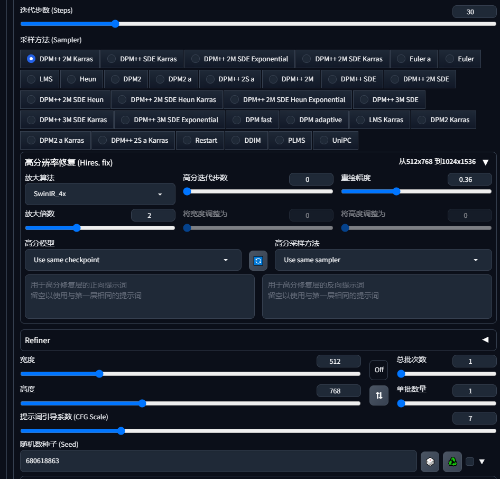Enable the checkbox next to the seed dropdown

tap(470, 460)
